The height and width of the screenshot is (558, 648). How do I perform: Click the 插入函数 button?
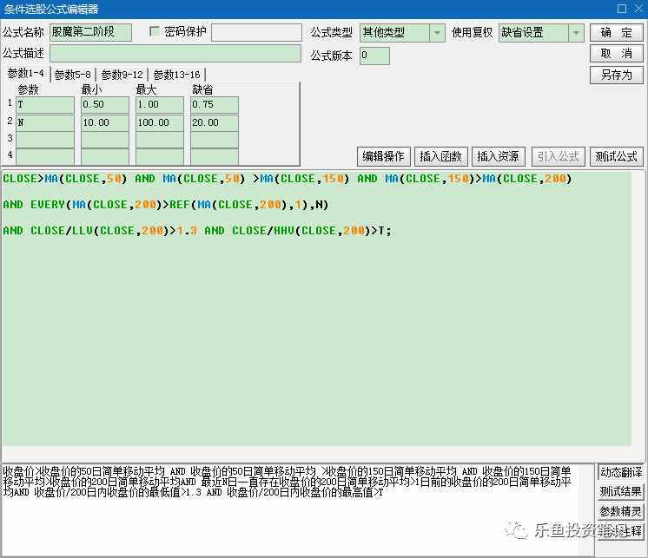click(440, 156)
